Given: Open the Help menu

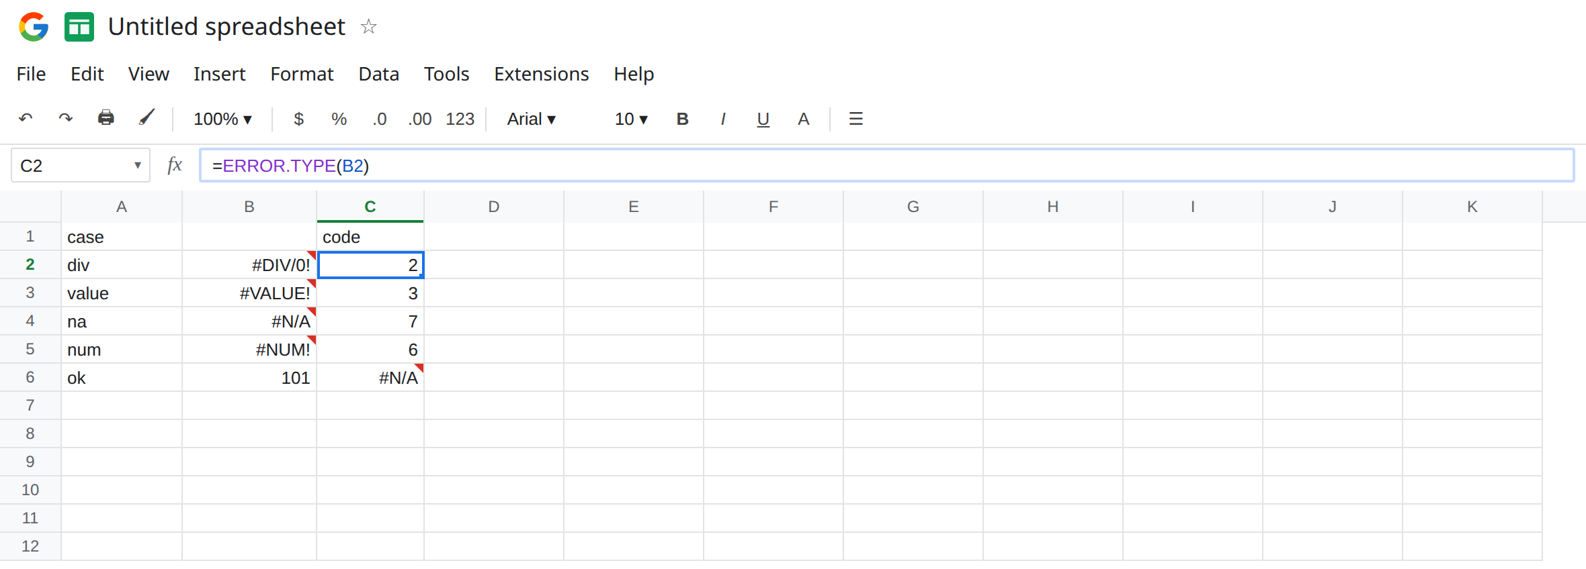Looking at the screenshot, I should pos(634,74).
